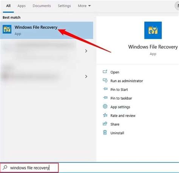Select Pin to Start
This screenshot has width=179, height=173.
click(119, 90)
